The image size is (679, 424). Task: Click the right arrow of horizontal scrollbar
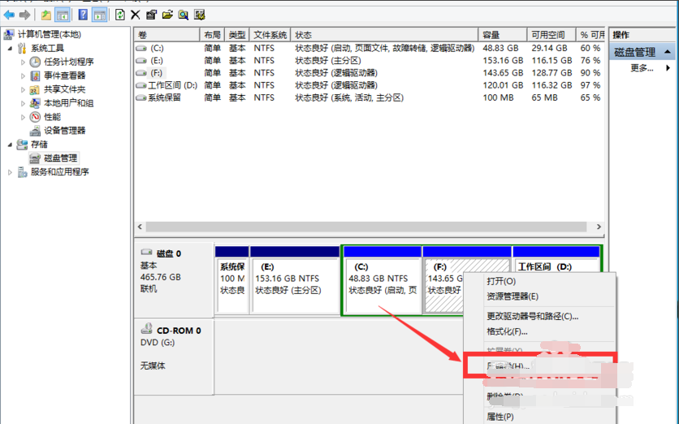(599, 227)
